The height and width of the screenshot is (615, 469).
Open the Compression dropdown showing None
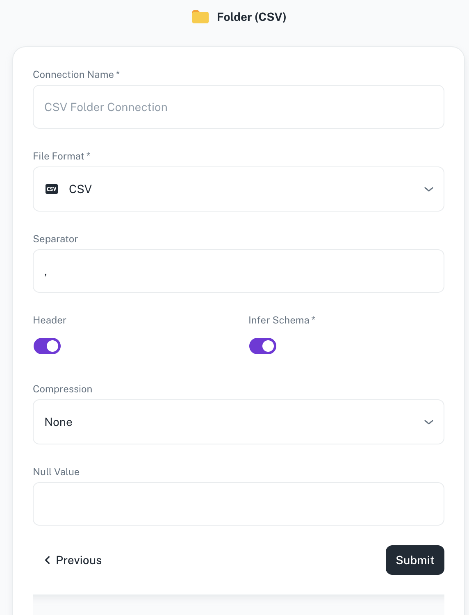click(239, 422)
